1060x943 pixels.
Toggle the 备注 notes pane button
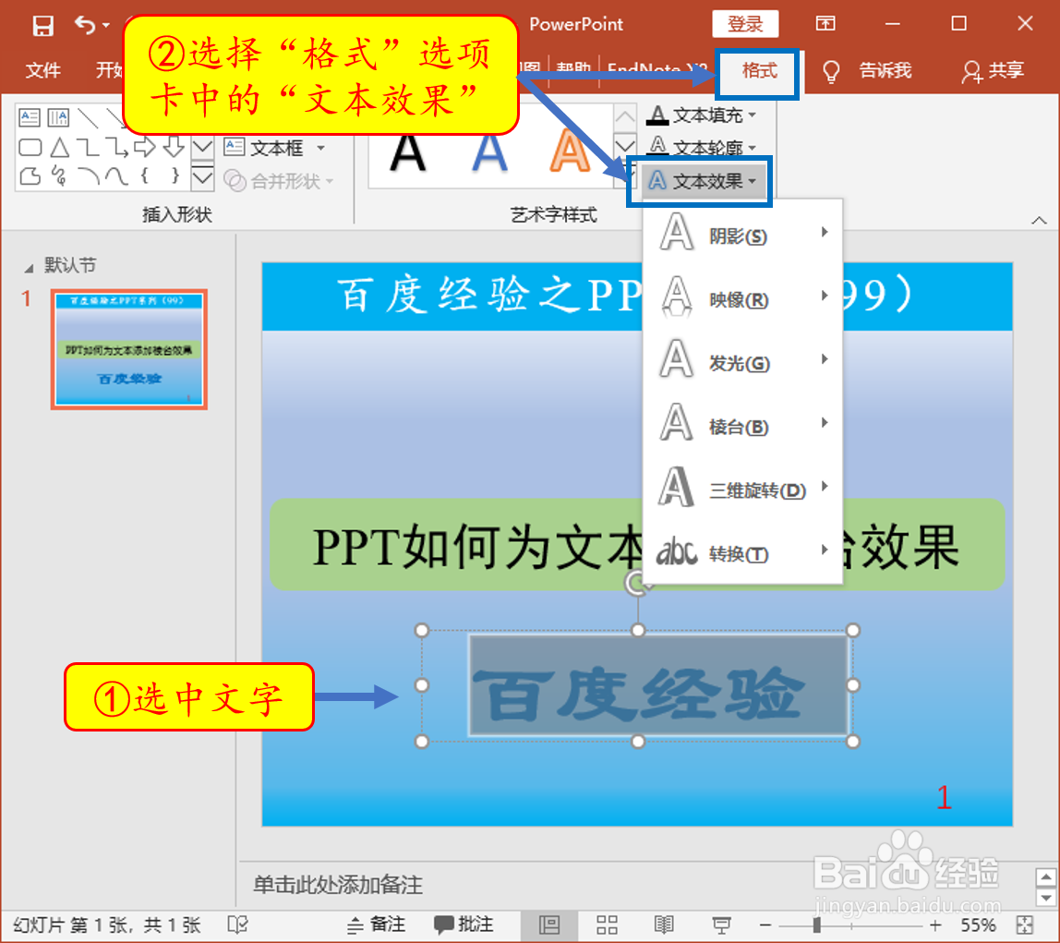click(x=376, y=925)
